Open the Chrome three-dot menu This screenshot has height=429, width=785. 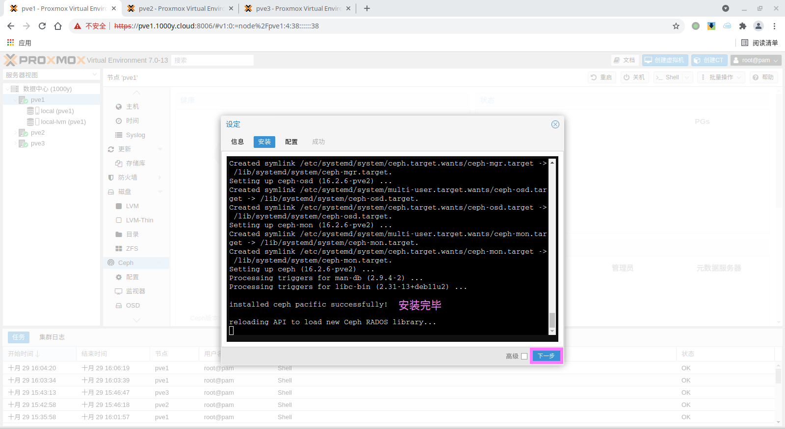(x=774, y=26)
